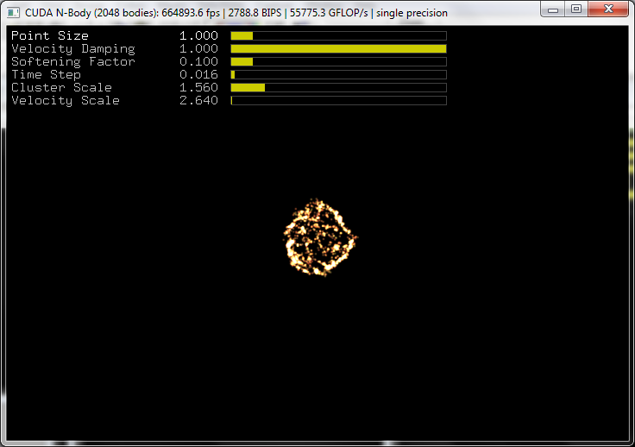
Task: Click the Time Step value 0.016
Action: coord(198,75)
